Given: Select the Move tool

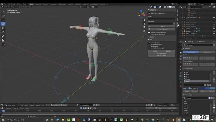Looking at the screenshot, I should (3, 20).
